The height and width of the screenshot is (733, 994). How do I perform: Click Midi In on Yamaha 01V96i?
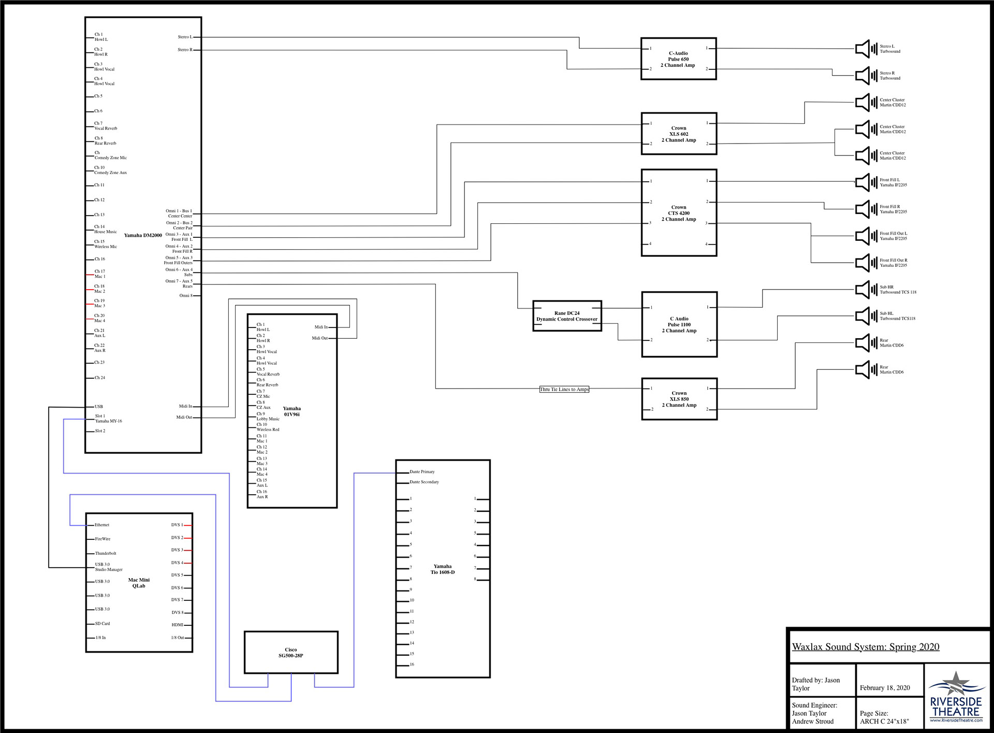coord(321,327)
